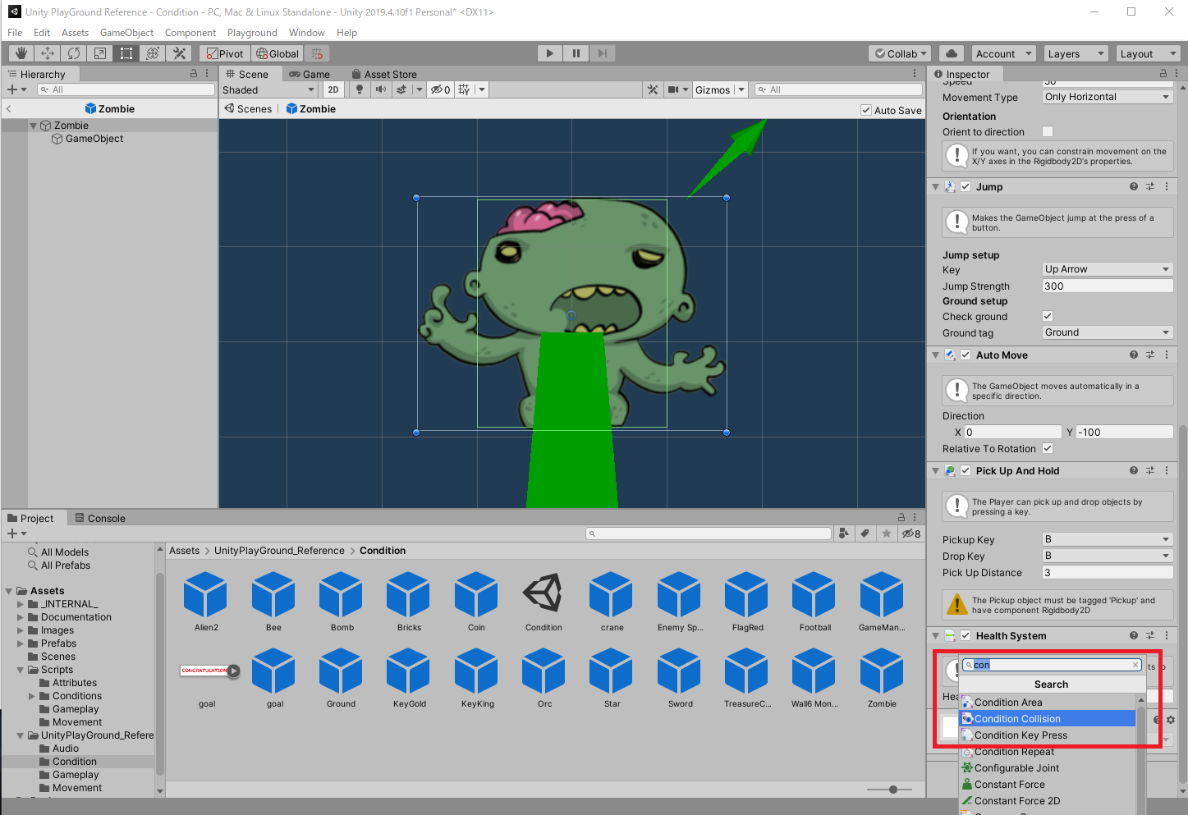Collapse Zombie in Hierarchy
The height and width of the screenshot is (815, 1188).
[x=34, y=126]
